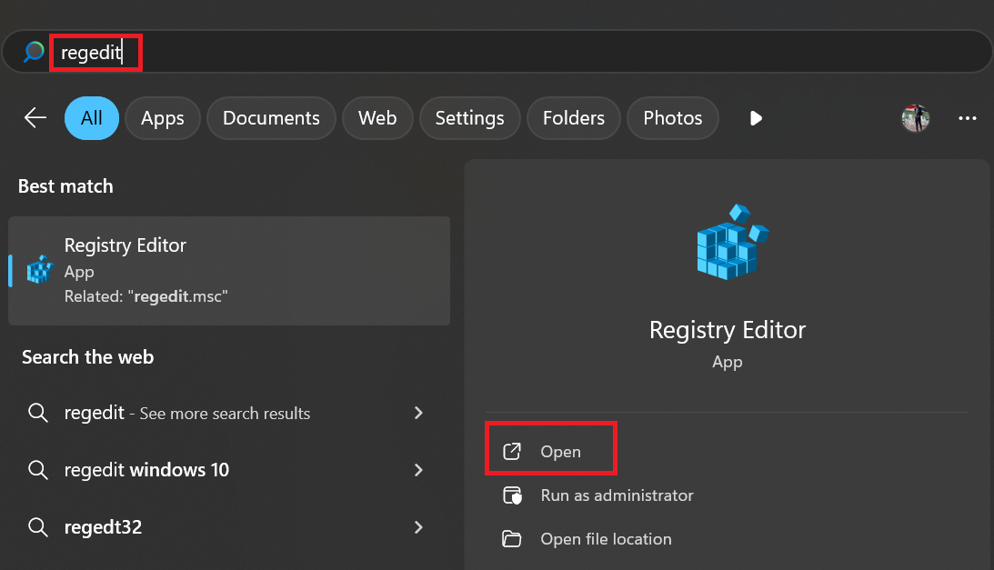Expand the chevron for 'regedit windows 10'

(418, 470)
